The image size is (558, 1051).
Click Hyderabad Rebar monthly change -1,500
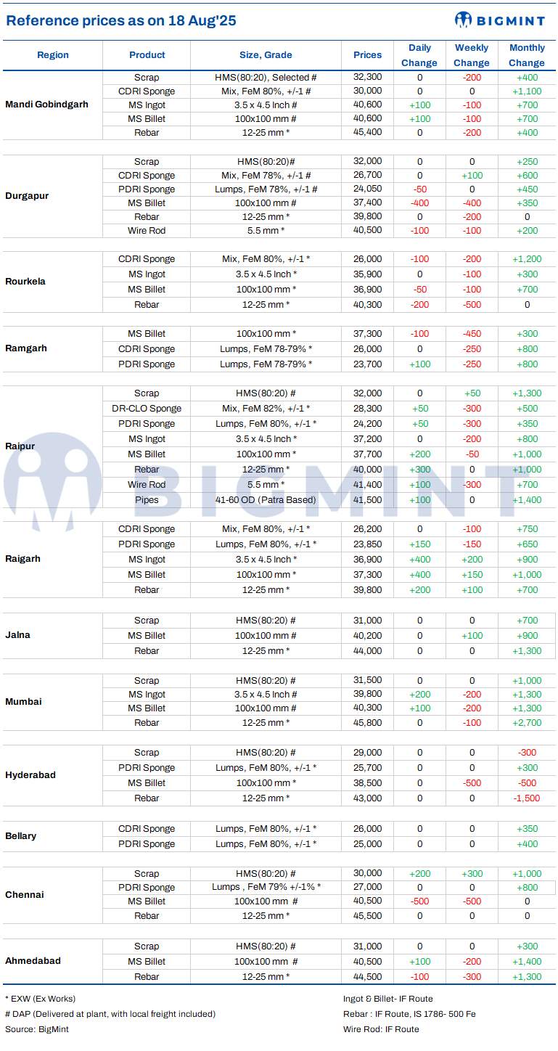[x=527, y=798]
